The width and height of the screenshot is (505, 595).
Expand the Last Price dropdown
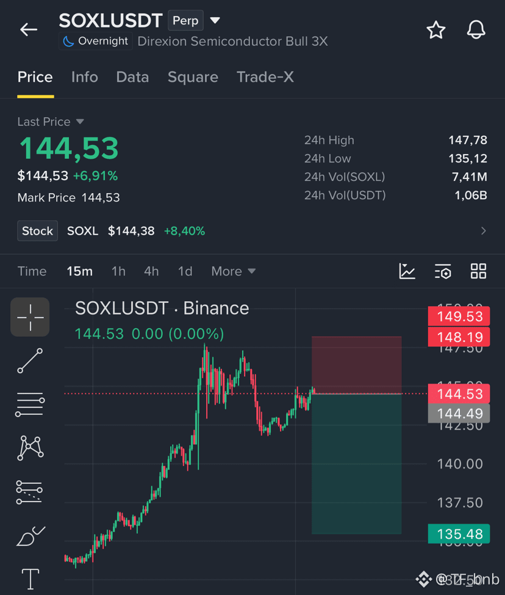(x=51, y=122)
